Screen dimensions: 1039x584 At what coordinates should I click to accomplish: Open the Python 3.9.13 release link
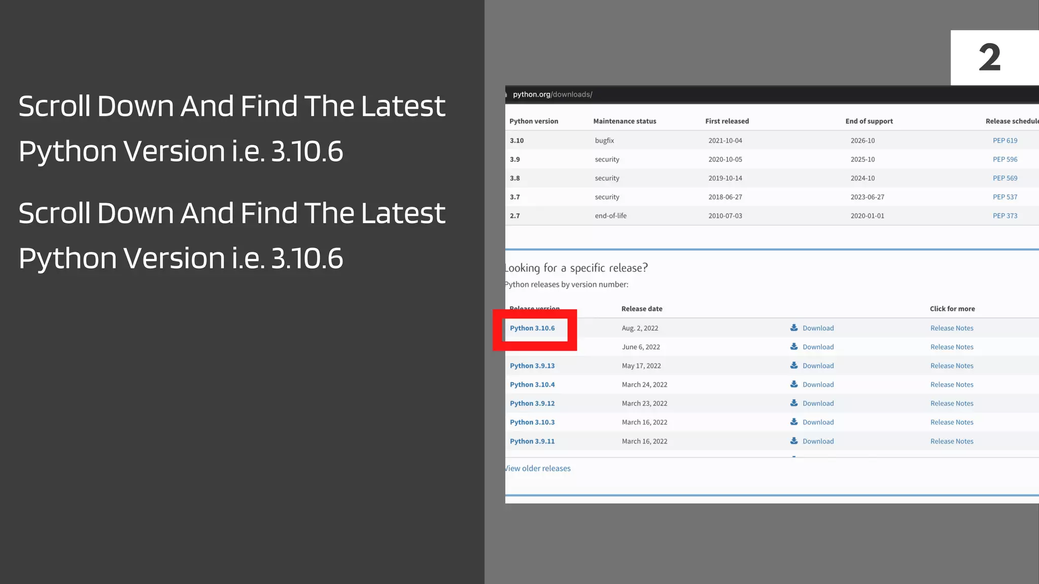pos(532,366)
